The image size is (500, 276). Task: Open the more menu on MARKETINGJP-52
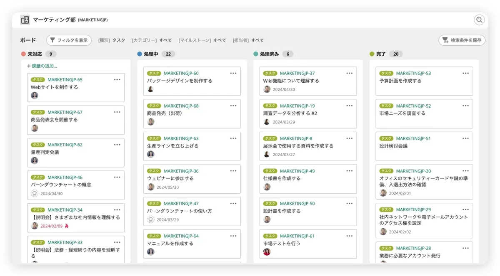pos(466,106)
